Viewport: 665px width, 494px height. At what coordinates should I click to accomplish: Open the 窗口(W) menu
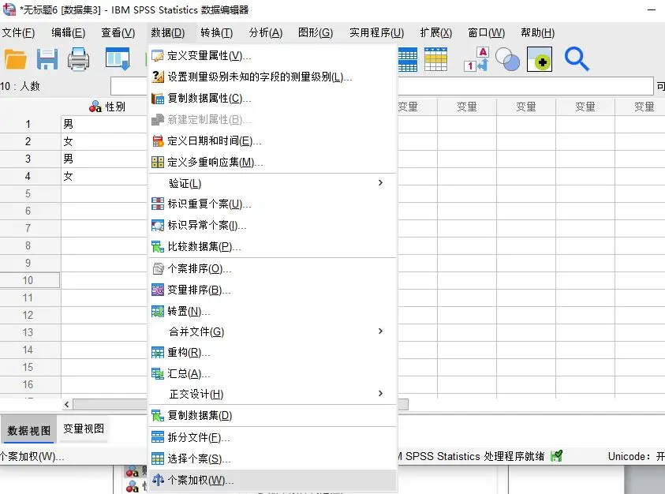tap(486, 32)
